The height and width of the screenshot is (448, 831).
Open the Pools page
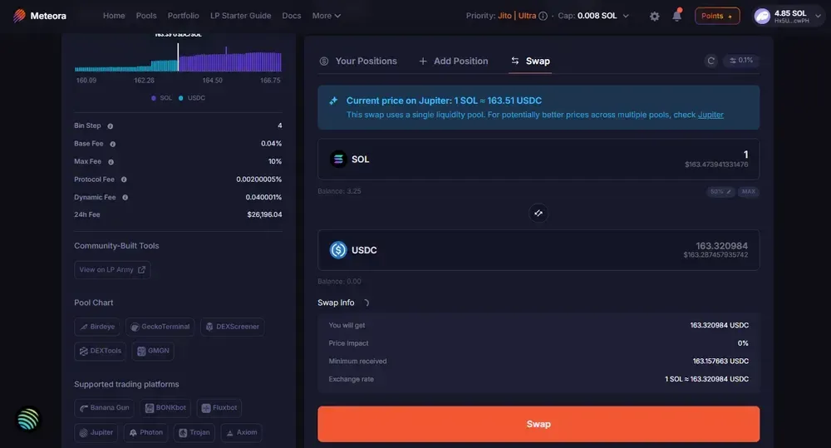tap(146, 16)
